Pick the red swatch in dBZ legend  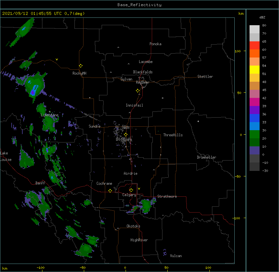pos(254,45)
